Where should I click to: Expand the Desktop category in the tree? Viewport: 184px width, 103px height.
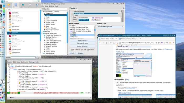[42, 32]
